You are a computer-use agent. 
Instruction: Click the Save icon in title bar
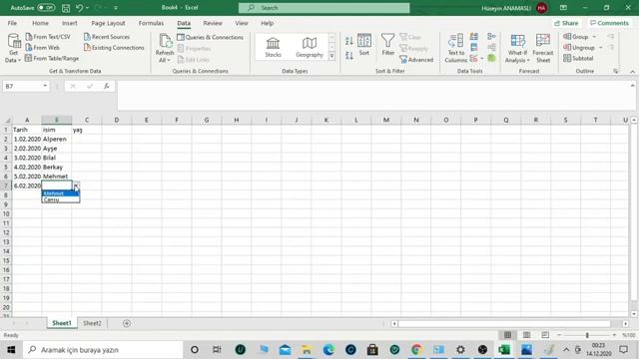click(x=66, y=8)
